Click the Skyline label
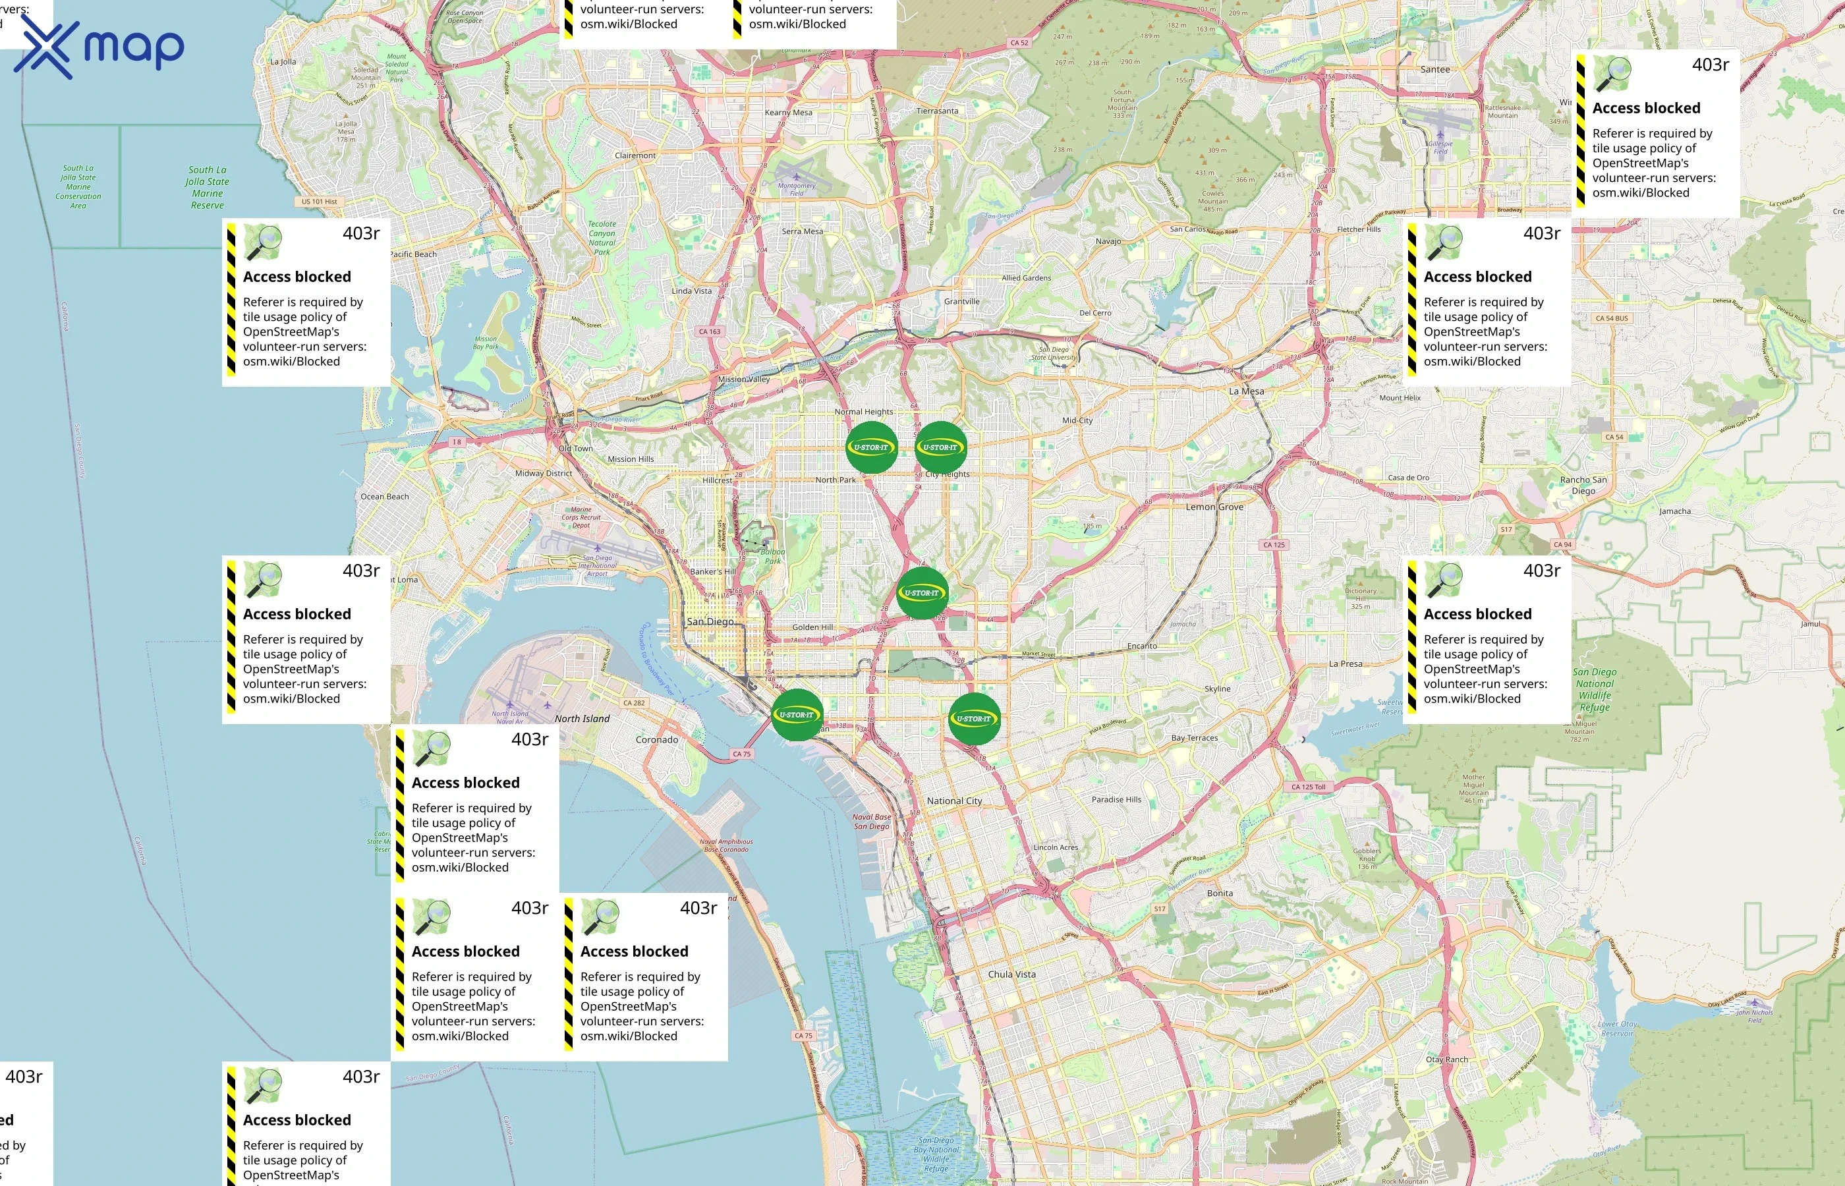The width and height of the screenshot is (1845, 1186). tap(1218, 689)
